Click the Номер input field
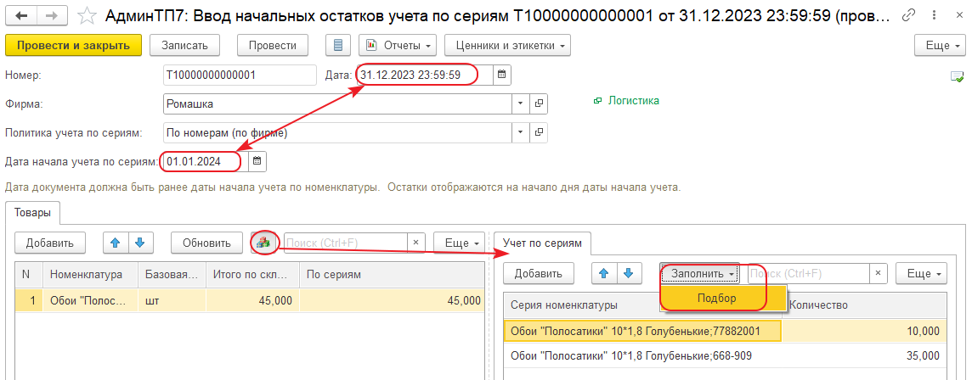972x380 pixels. point(239,75)
